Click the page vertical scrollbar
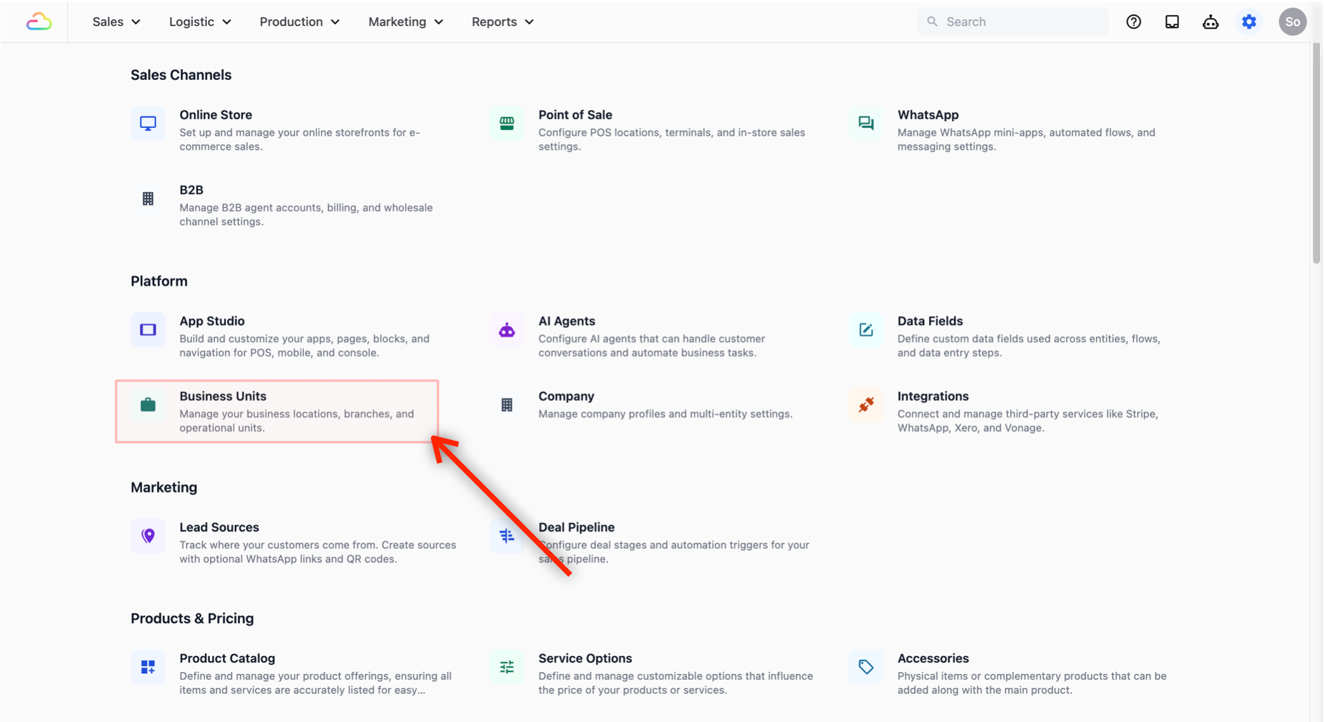 point(1316,152)
